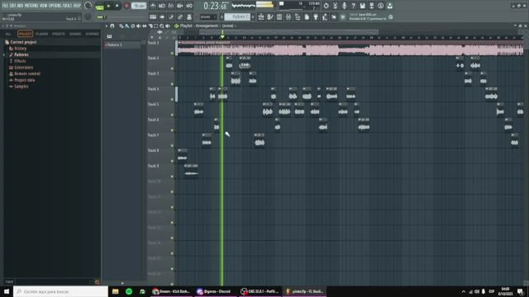Click the Windows taskbar search box
The height and width of the screenshot is (297, 529).
coord(61,292)
